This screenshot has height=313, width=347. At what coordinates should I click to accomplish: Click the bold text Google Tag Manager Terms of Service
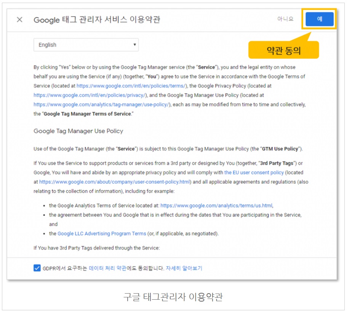tap(87, 114)
